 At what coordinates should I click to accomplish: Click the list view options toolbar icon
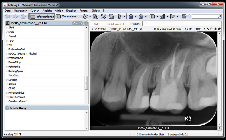152,17
